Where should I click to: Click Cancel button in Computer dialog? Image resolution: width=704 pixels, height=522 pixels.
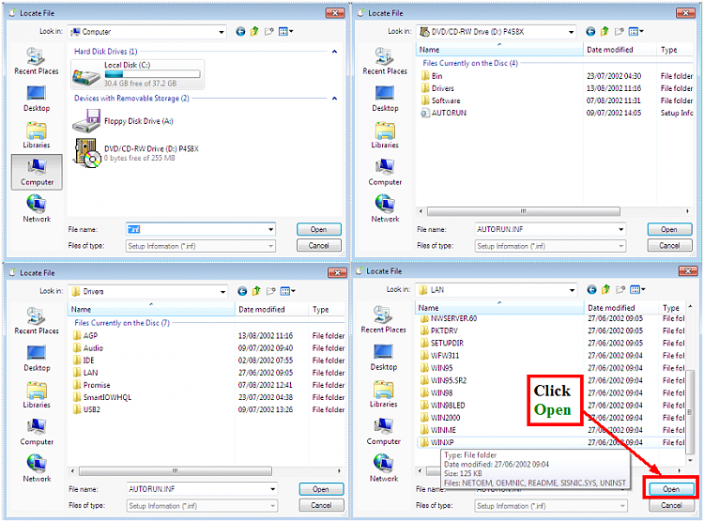319,245
